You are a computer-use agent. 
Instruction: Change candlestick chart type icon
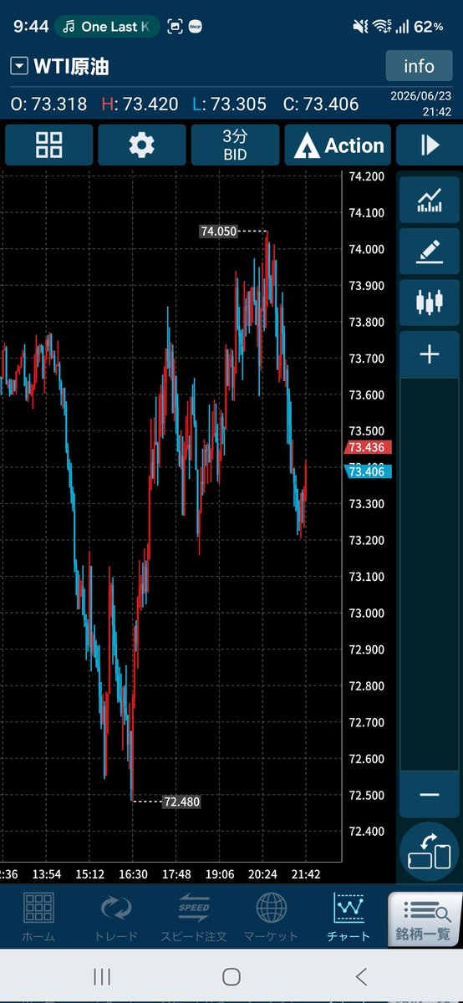click(430, 302)
